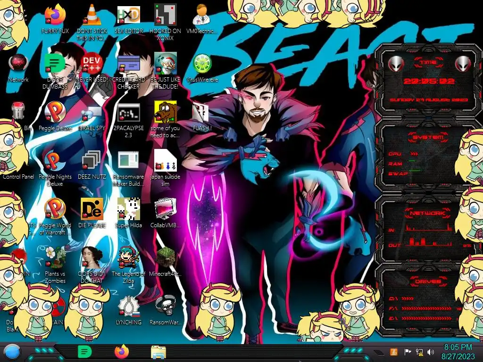
Task: Open the japan suicide sim icon
Action: tap(166, 161)
